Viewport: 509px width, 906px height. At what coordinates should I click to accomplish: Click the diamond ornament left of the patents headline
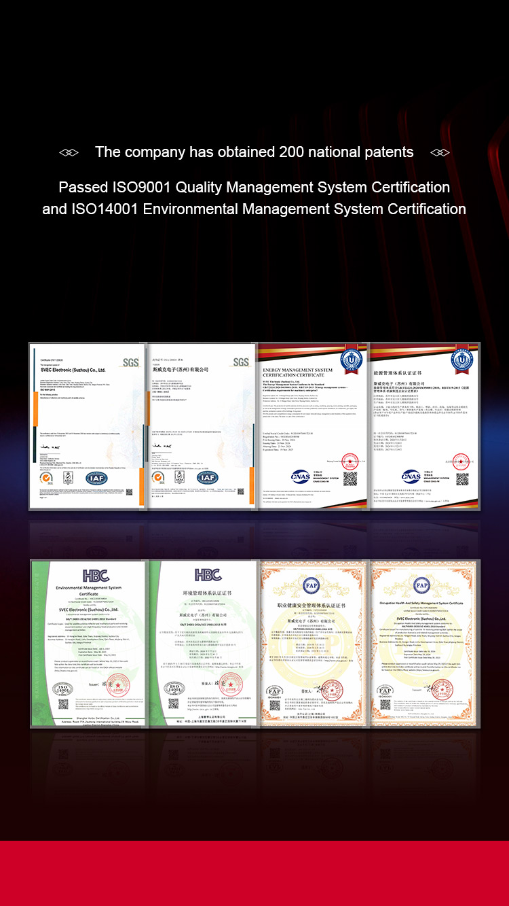click(69, 152)
